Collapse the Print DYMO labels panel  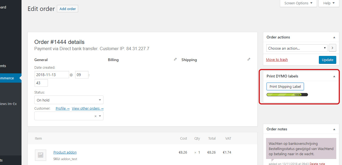pos(334,76)
